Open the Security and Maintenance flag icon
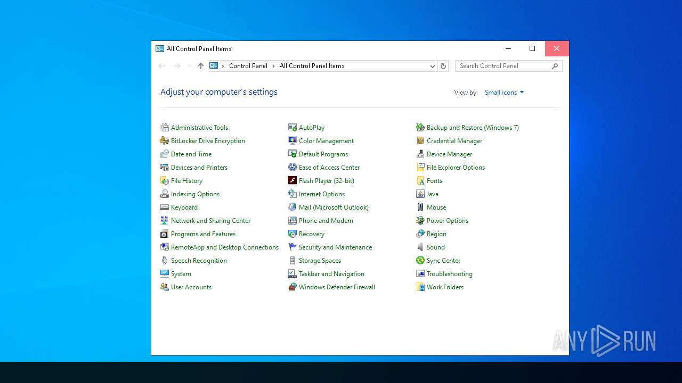 [x=293, y=247]
